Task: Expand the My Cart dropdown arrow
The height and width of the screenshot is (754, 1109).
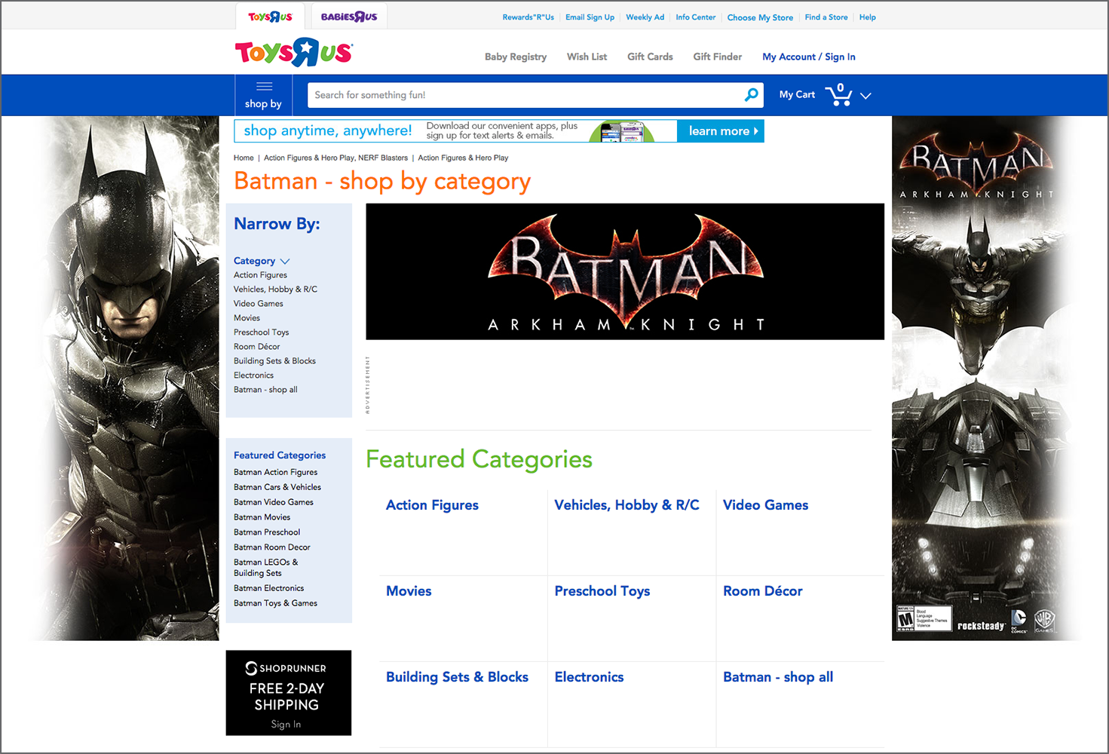Action: 865,96
